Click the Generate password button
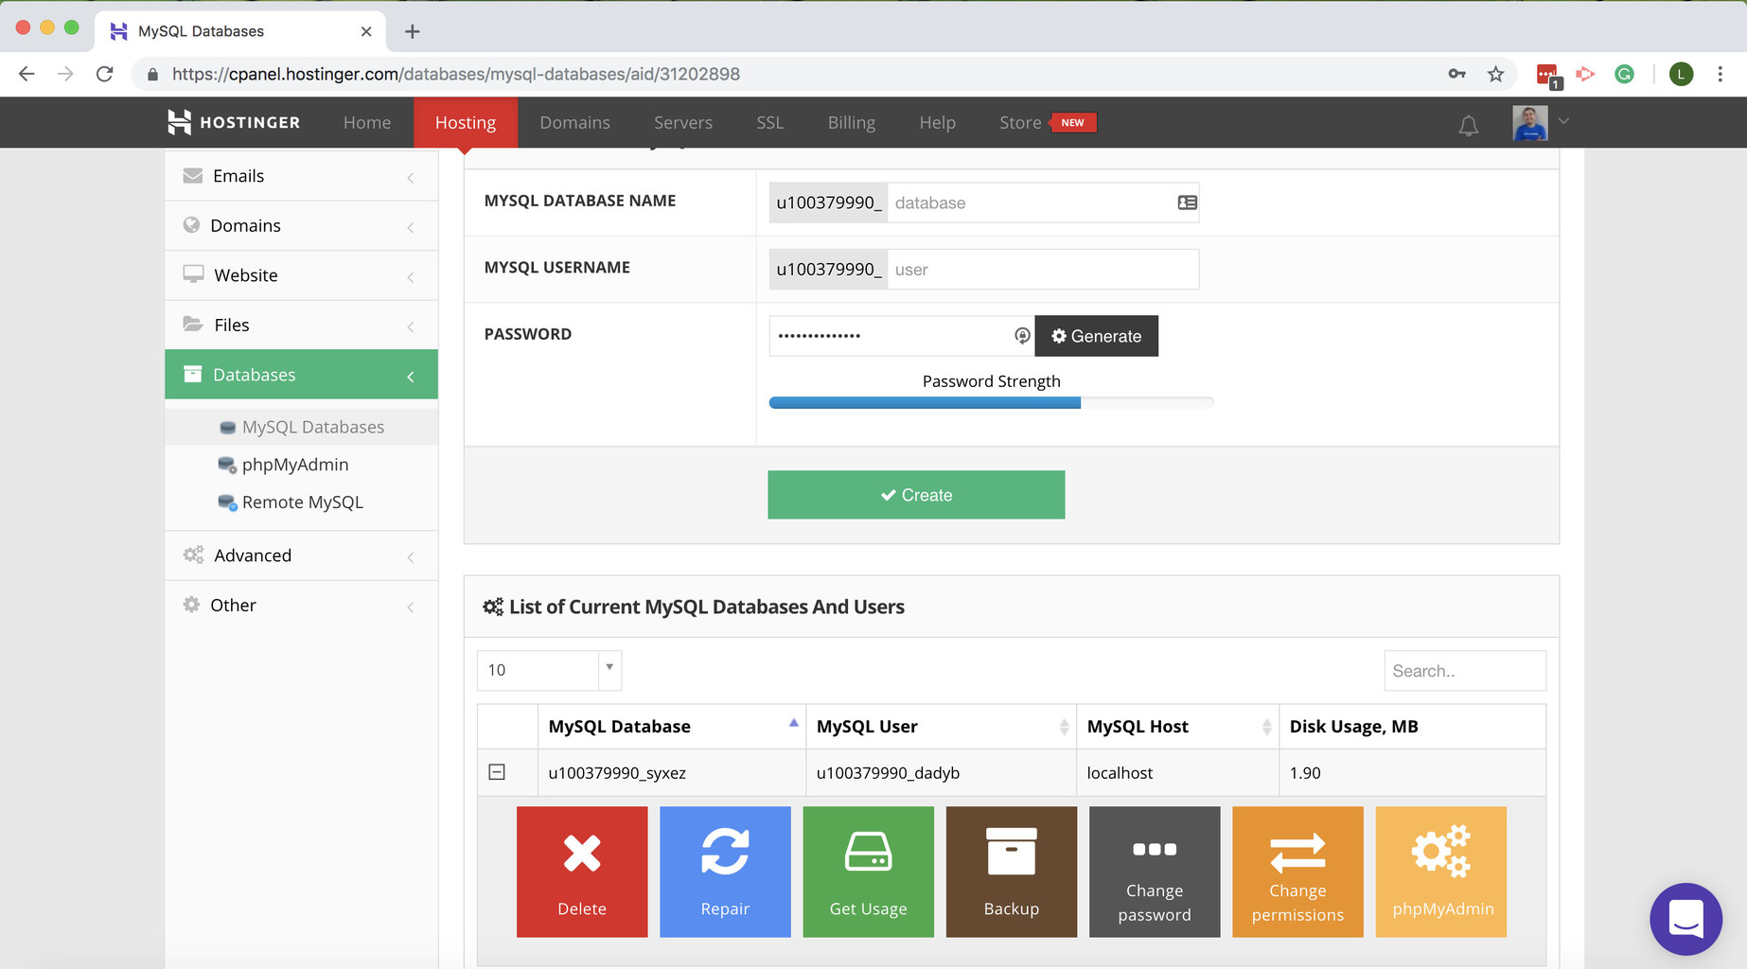Screen dimensions: 1747x969 click(1096, 336)
